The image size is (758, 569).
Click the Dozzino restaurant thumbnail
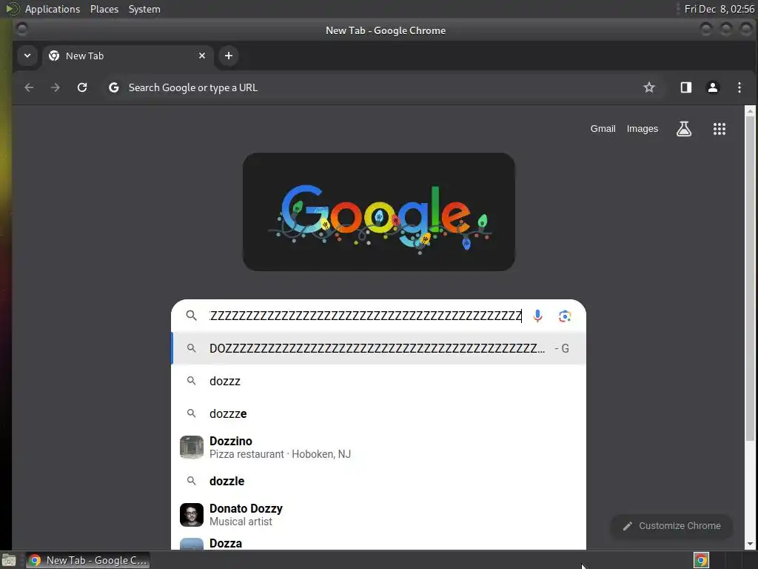192,447
